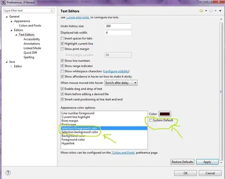Open the Quick Diff preference page

tap(30, 52)
